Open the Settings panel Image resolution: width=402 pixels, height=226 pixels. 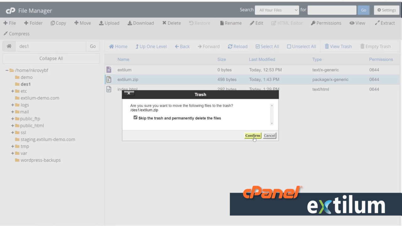[386, 10]
